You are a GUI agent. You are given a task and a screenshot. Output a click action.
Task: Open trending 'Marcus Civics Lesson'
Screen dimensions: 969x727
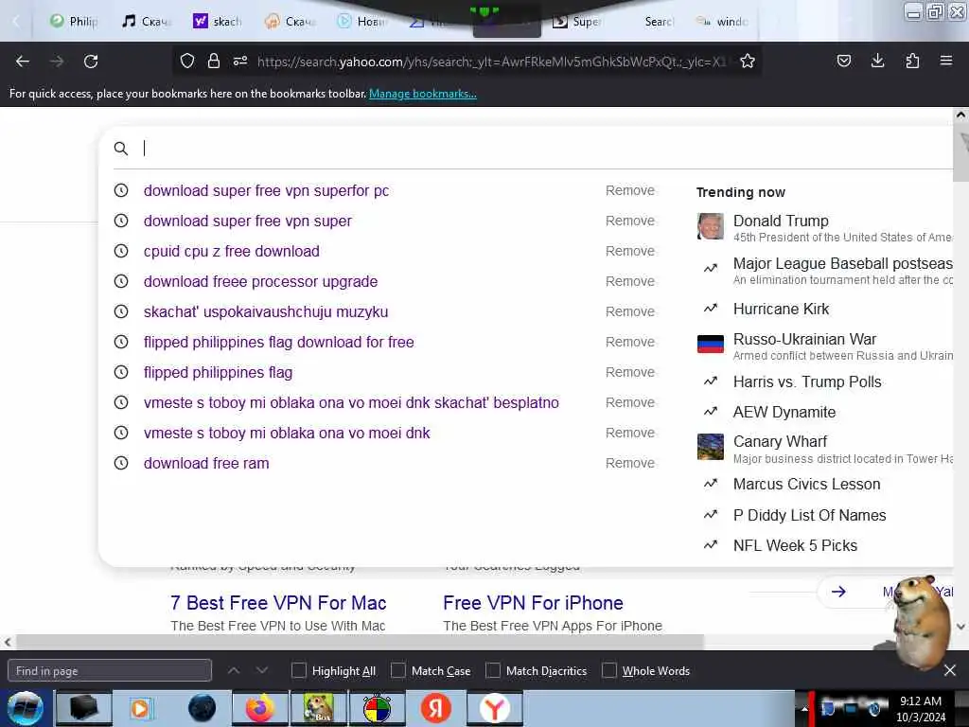806,484
